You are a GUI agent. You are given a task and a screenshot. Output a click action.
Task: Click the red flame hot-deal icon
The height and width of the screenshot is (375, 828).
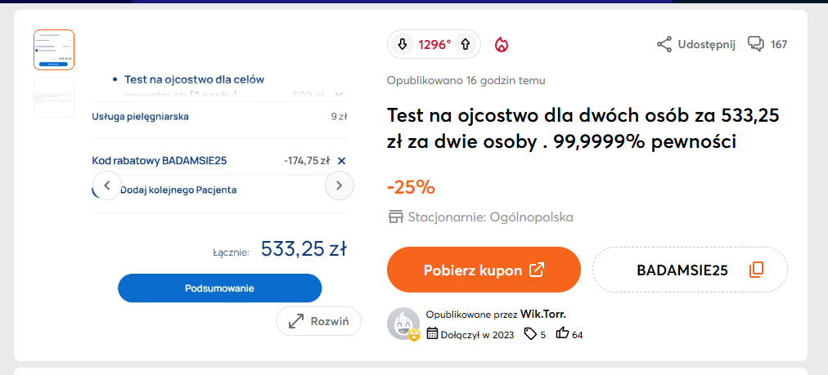tap(502, 45)
